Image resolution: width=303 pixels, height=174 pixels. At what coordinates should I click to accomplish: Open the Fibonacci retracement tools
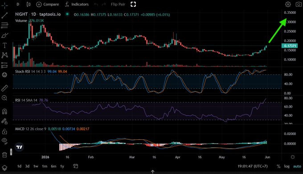[x=4, y=25]
